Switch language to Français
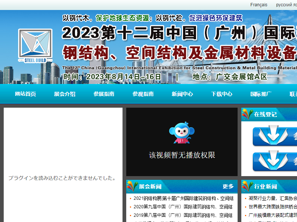 click(x=259, y=5)
